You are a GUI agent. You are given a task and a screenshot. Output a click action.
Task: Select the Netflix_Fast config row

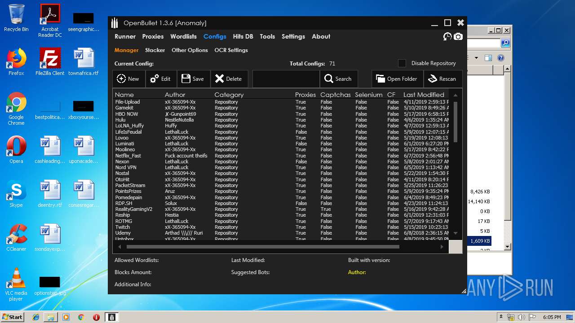pyautogui.click(x=282, y=156)
